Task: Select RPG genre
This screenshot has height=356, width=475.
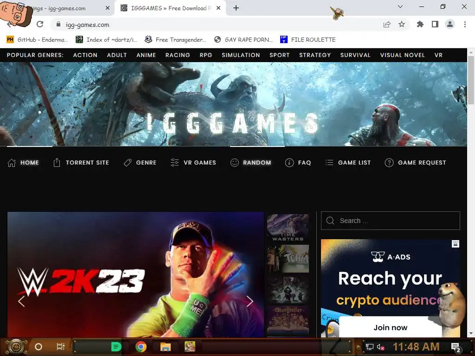Action: tap(205, 55)
